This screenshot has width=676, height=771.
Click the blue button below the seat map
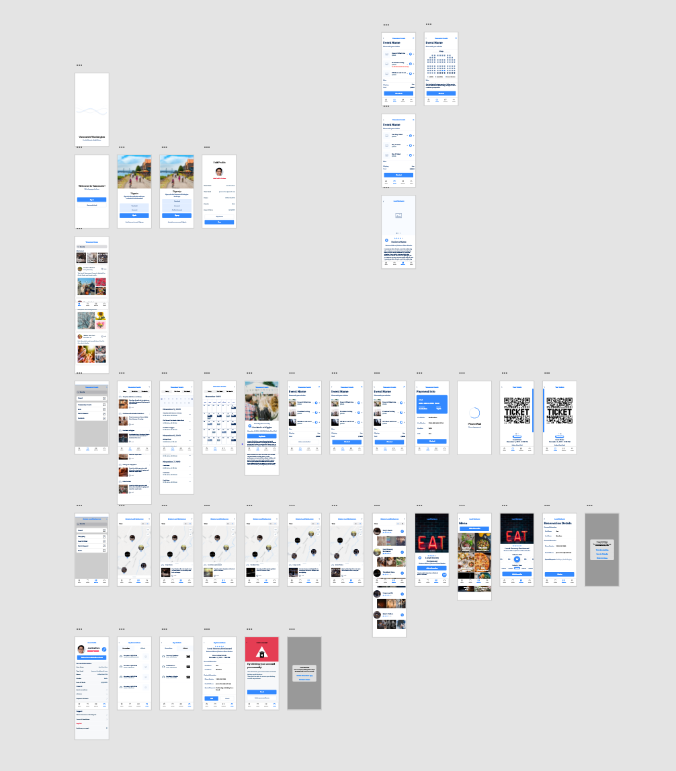click(x=441, y=93)
